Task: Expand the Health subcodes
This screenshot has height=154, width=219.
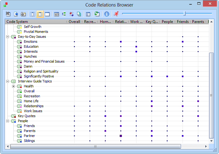Action: [x=13, y=86]
